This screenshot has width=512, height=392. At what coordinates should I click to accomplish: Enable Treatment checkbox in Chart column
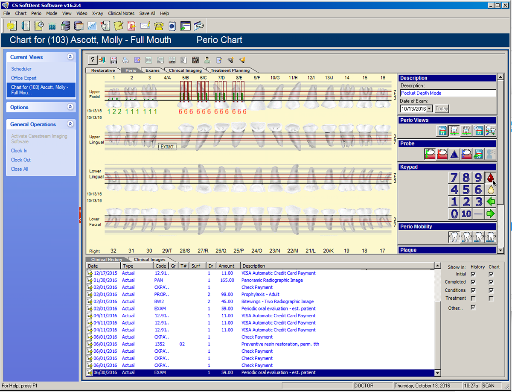click(491, 298)
